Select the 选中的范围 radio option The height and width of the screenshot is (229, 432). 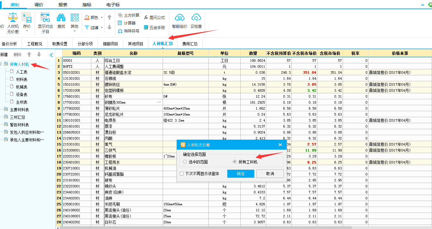185,162
